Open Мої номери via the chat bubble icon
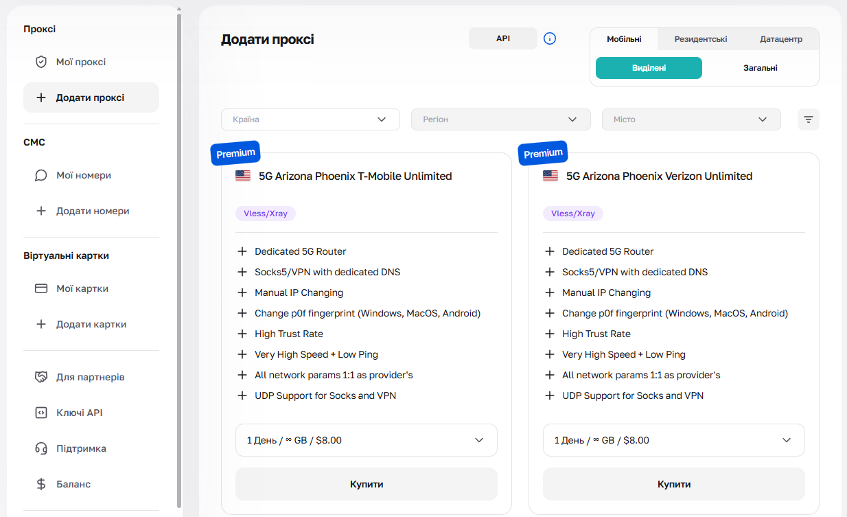Screen dimensions: 847x517 (x=41, y=175)
